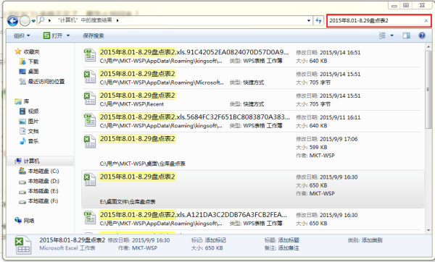This screenshot has height=262, width=435.
Task: Click WPS icon of 91C42052 result
Action: pos(90,55)
